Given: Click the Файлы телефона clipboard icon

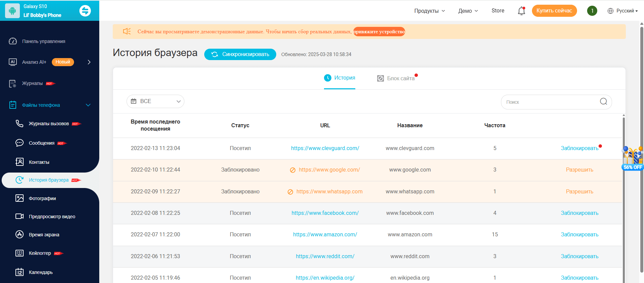Looking at the screenshot, I should (x=13, y=105).
